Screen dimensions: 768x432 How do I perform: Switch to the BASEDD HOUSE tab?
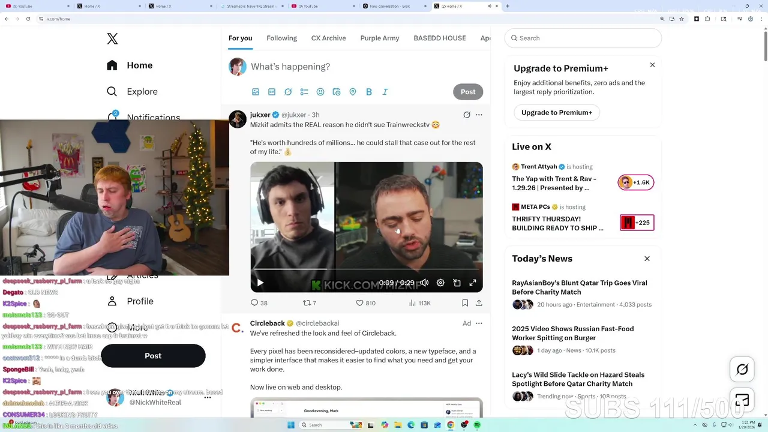(x=440, y=38)
